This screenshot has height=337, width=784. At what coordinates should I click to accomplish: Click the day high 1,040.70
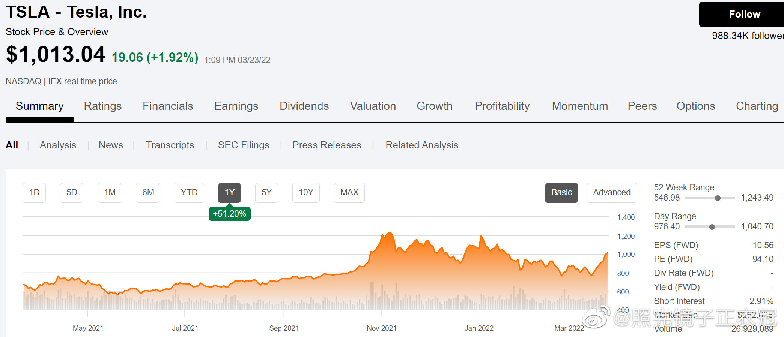757,226
